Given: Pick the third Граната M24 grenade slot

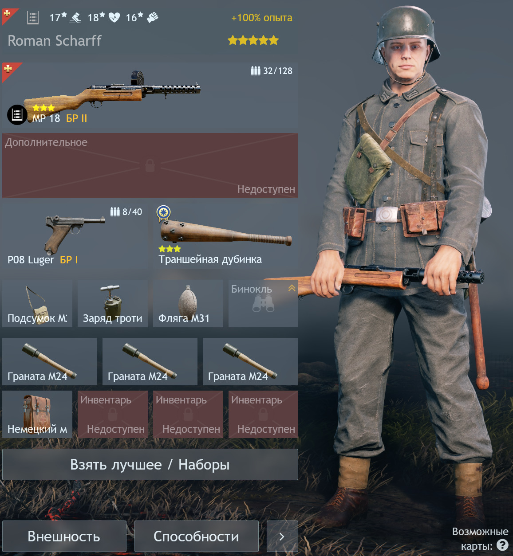Looking at the screenshot, I should 250,361.
